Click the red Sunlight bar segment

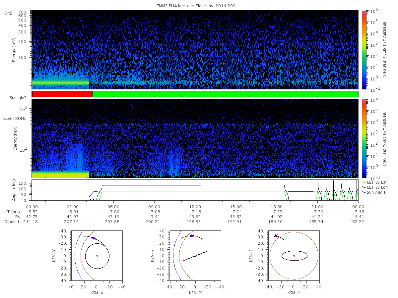(62, 94)
